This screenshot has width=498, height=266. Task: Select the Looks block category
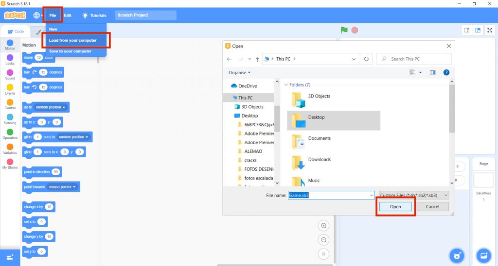(x=10, y=60)
